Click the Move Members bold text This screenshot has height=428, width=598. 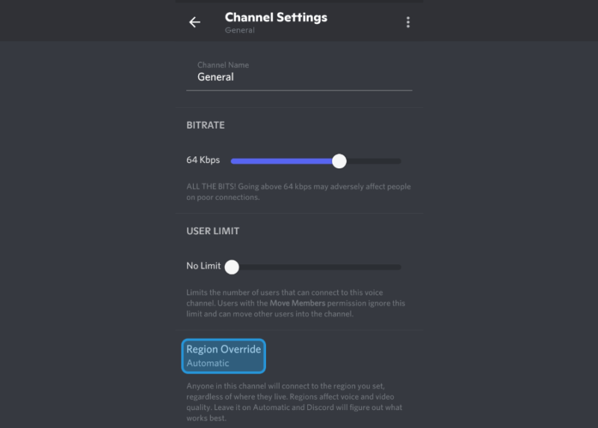[298, 303]
